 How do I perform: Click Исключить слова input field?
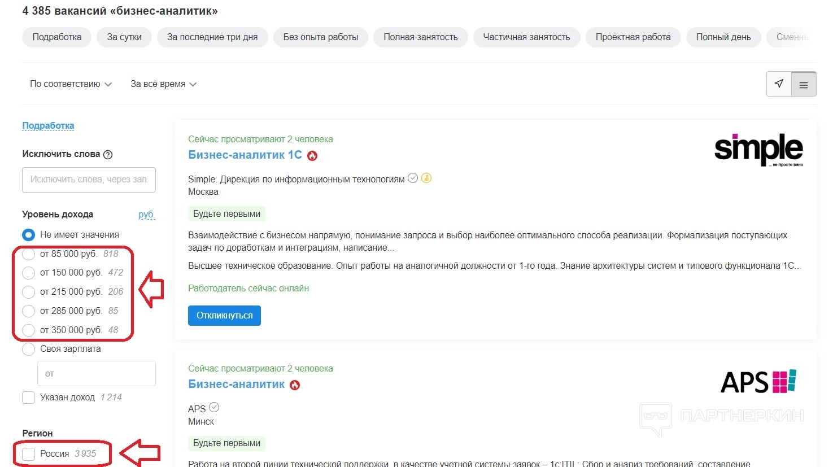89,180
